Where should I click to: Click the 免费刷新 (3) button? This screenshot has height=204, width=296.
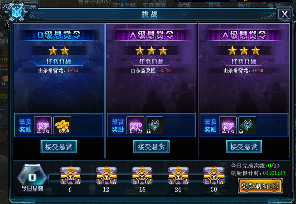(x=260, y=186)
